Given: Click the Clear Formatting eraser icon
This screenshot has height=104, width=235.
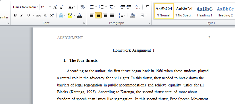Looking at the screenshot, I should coord(82,7).
